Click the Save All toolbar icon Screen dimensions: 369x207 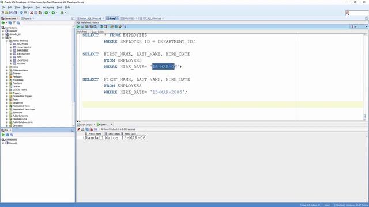(x=15, y=13)
